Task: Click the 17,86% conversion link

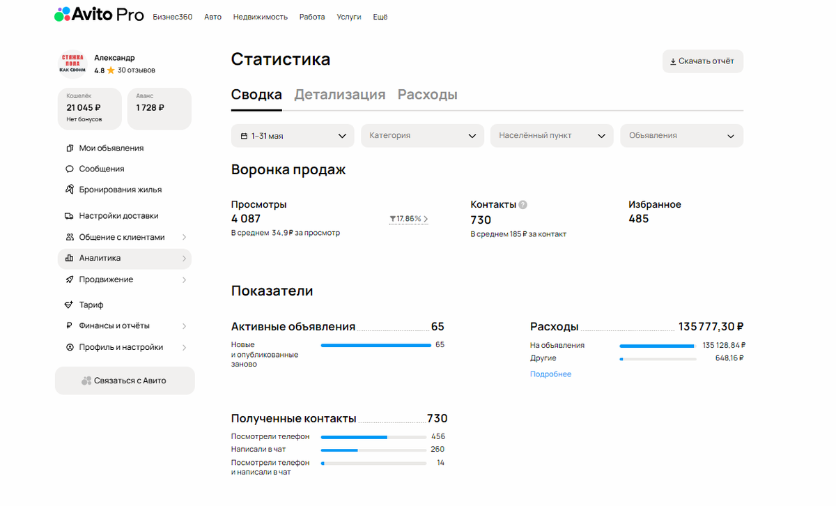Action: click(409, 219)
